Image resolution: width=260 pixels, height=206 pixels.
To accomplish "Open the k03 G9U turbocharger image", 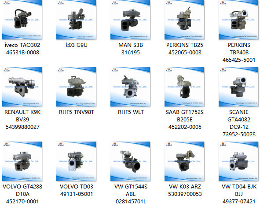I will click(x=76, y=20).
